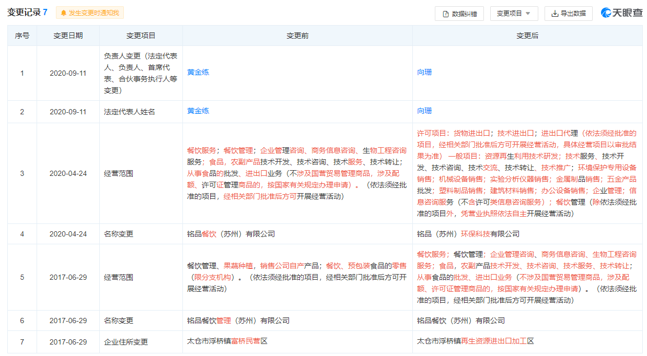The height and width of the screenshot is (356, 647).
Task: Open 向珊 link in 法定代表人姓名 row
Action: click(x=424, y=111)
